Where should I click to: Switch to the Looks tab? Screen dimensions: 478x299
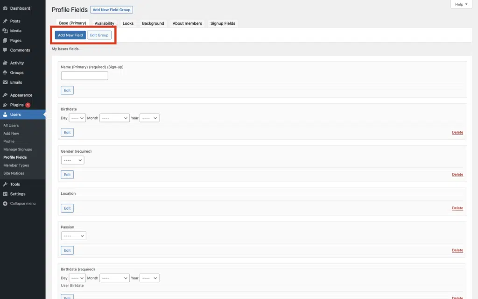pyautogui.click(x=128, y=23)
